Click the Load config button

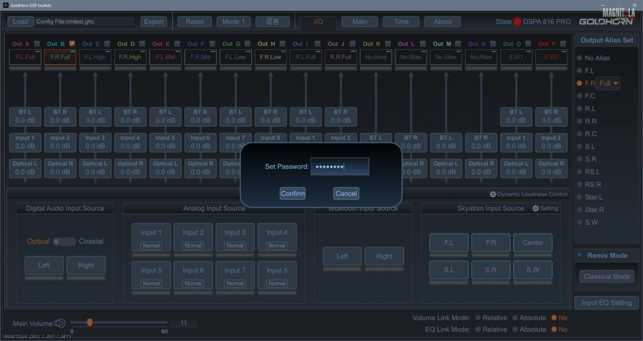[20, 22]
